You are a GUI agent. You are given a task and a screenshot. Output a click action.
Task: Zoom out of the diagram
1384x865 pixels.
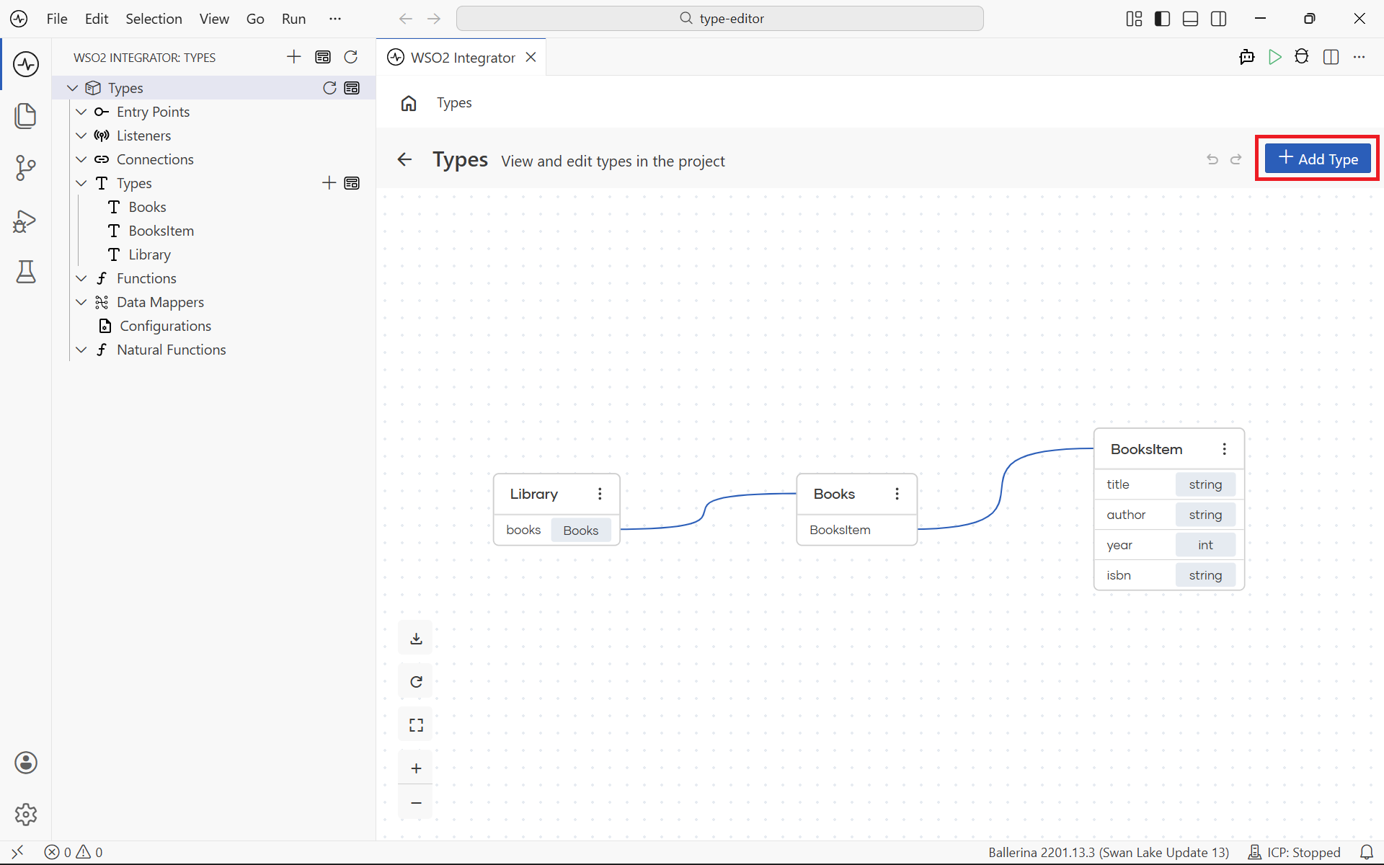416,802
